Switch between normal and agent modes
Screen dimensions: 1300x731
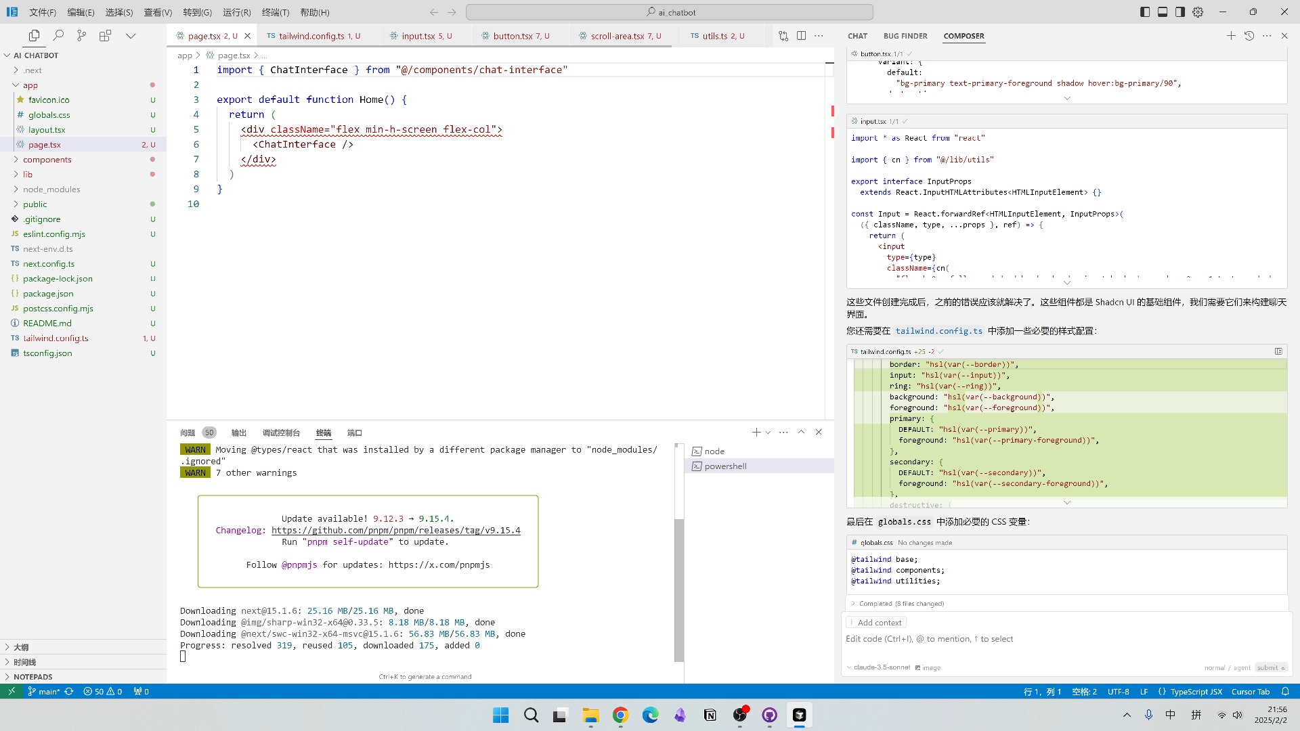click(1227, 668)
